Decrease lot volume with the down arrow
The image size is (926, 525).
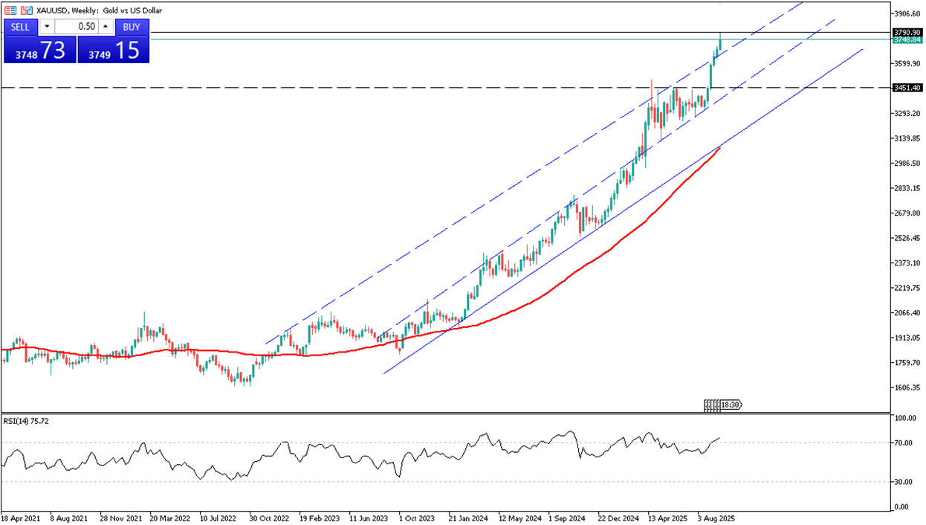click(x=47, y=27)
